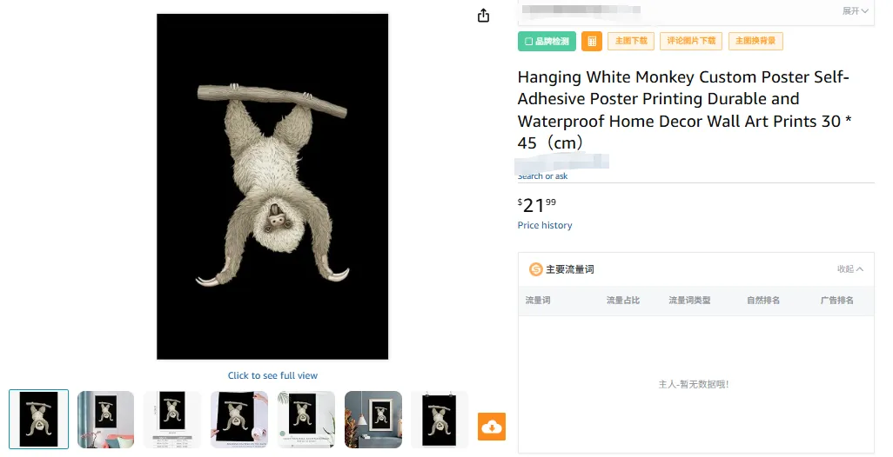The width and height of the screenshot is (893, 457).
Task: Toggle the 品牌检测 checkbox button
Action: click(547, 41)
